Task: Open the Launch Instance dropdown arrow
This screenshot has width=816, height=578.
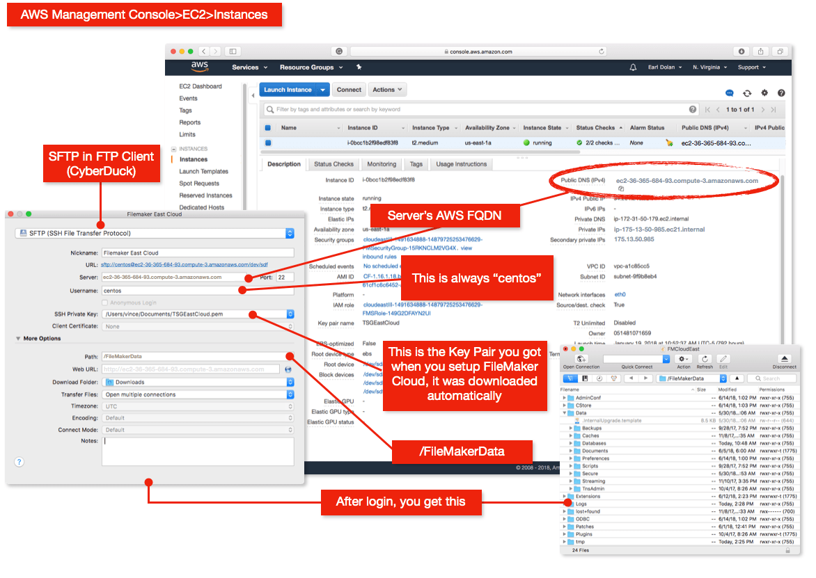Action: 322,90
